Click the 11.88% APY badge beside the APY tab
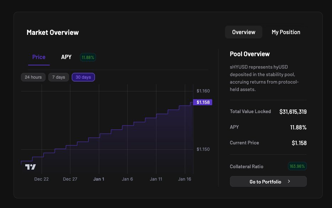Viewport: 332px width, 208px height. (x=88, y=57)
